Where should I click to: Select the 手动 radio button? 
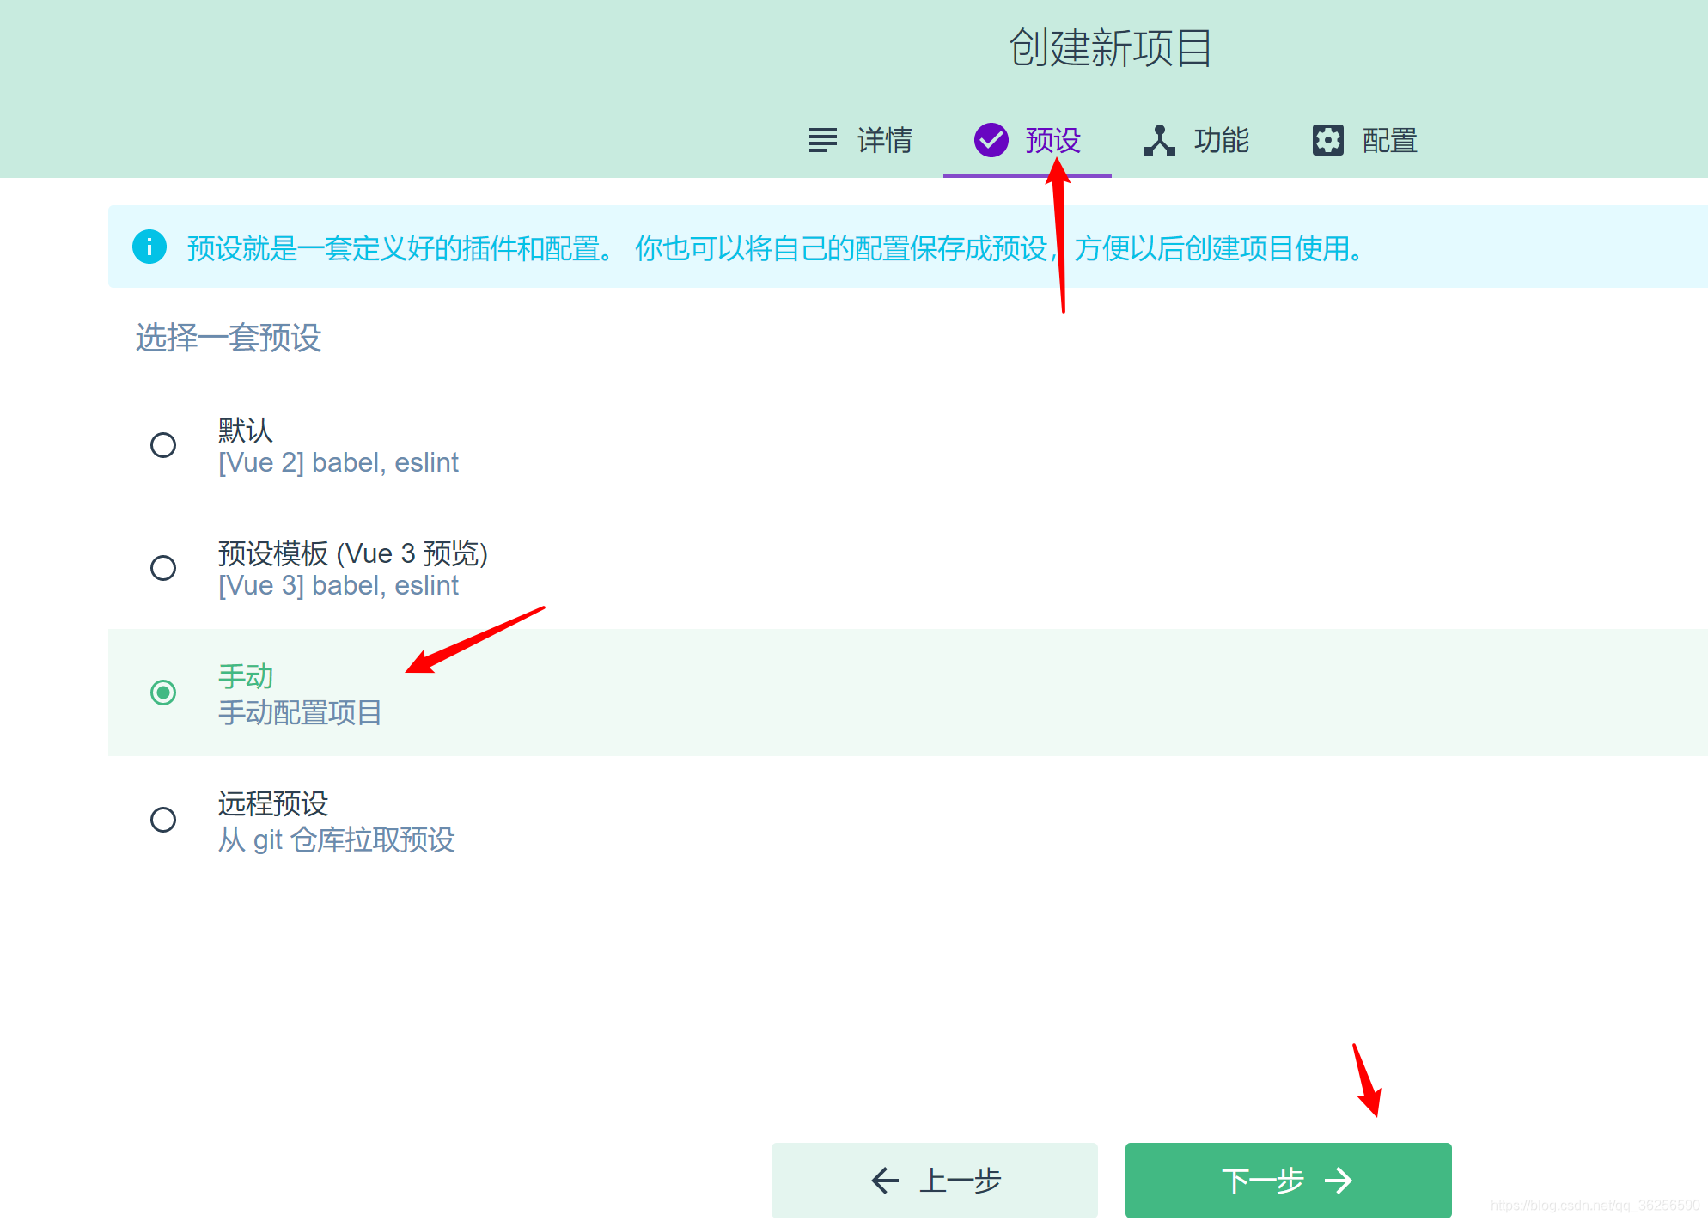click(163, 693)
